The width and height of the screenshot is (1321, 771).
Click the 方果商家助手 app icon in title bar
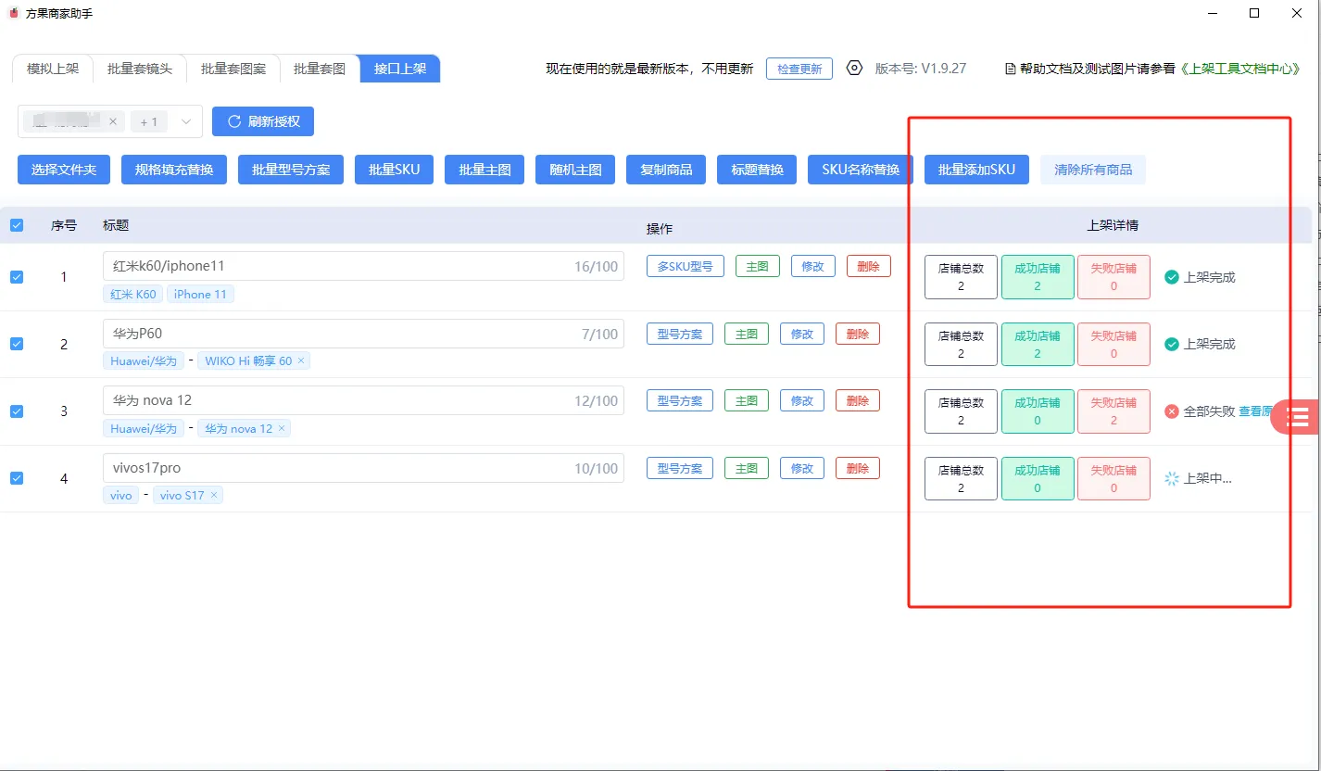coord(13,13)
